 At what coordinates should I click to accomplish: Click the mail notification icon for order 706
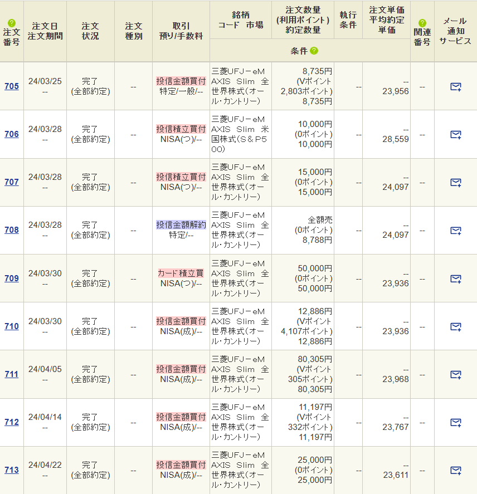tap(456, 135)
